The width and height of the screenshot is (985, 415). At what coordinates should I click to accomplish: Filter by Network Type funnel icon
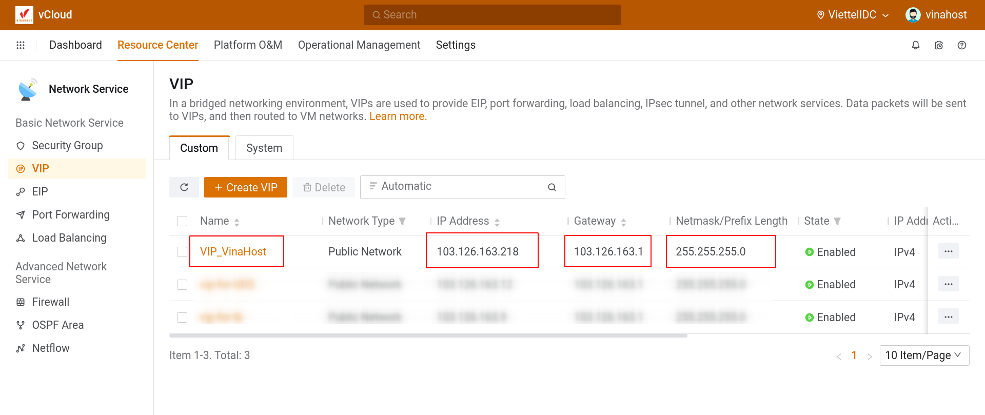click(x=402, y=221)
